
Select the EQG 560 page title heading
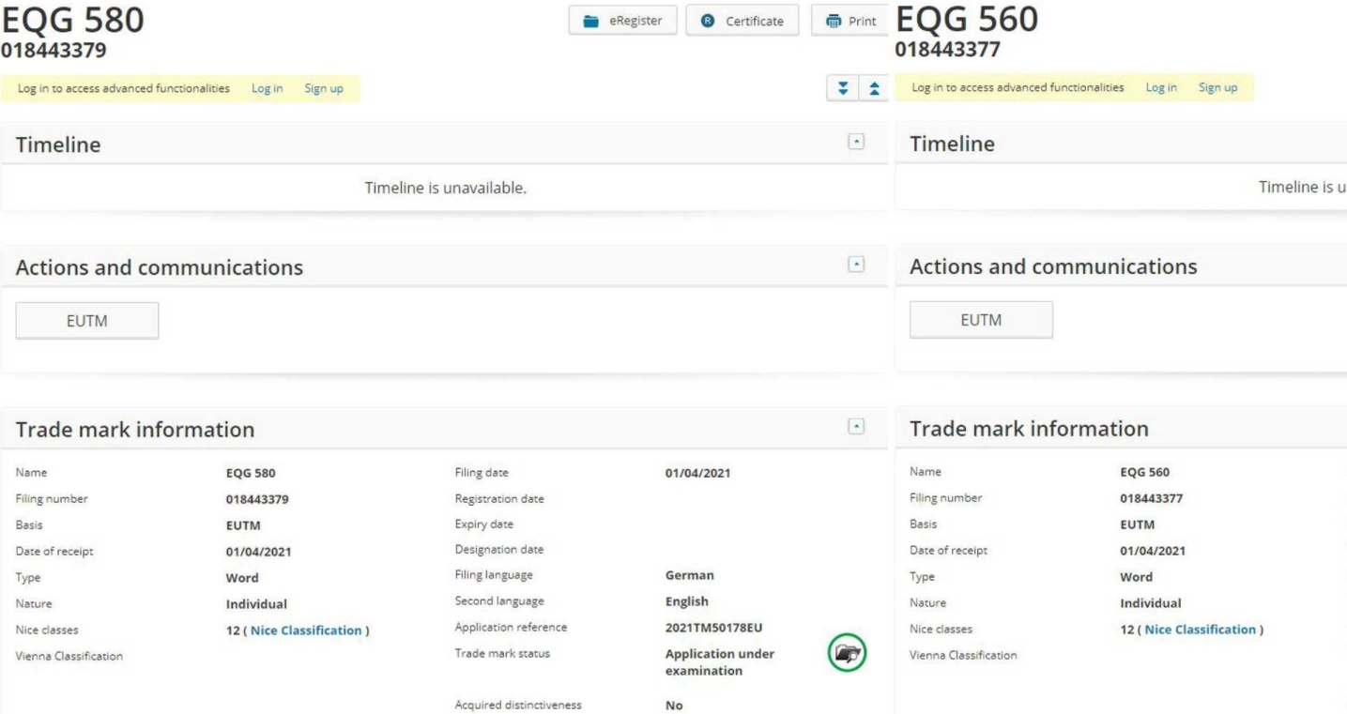pos(968,19)
